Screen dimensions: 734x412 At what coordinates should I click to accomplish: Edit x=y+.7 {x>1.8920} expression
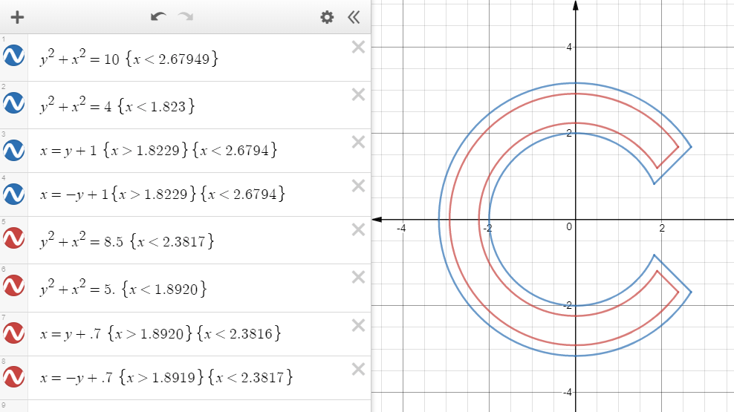click(160, 333)
